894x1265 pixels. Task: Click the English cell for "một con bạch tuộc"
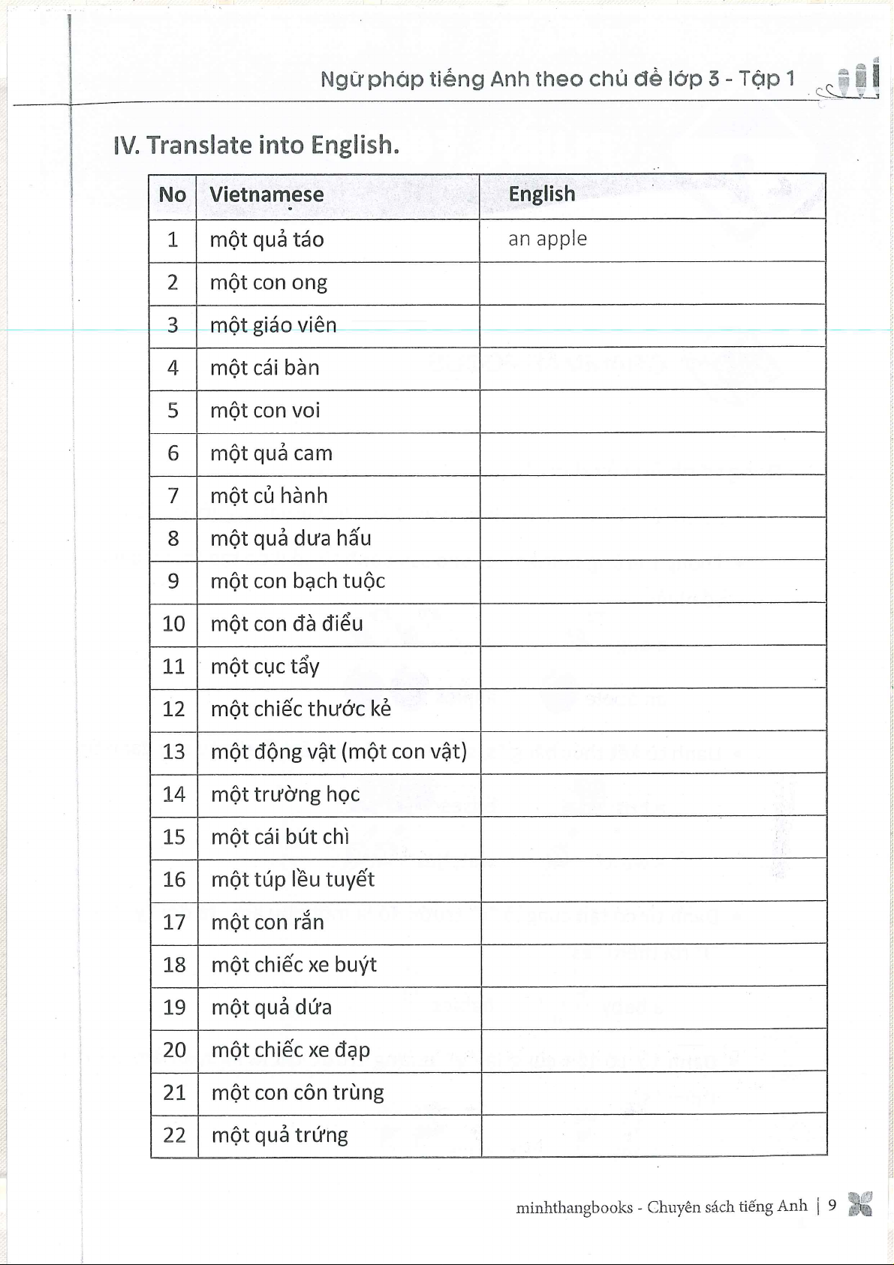pyautogui.click(x=652, y=581)
